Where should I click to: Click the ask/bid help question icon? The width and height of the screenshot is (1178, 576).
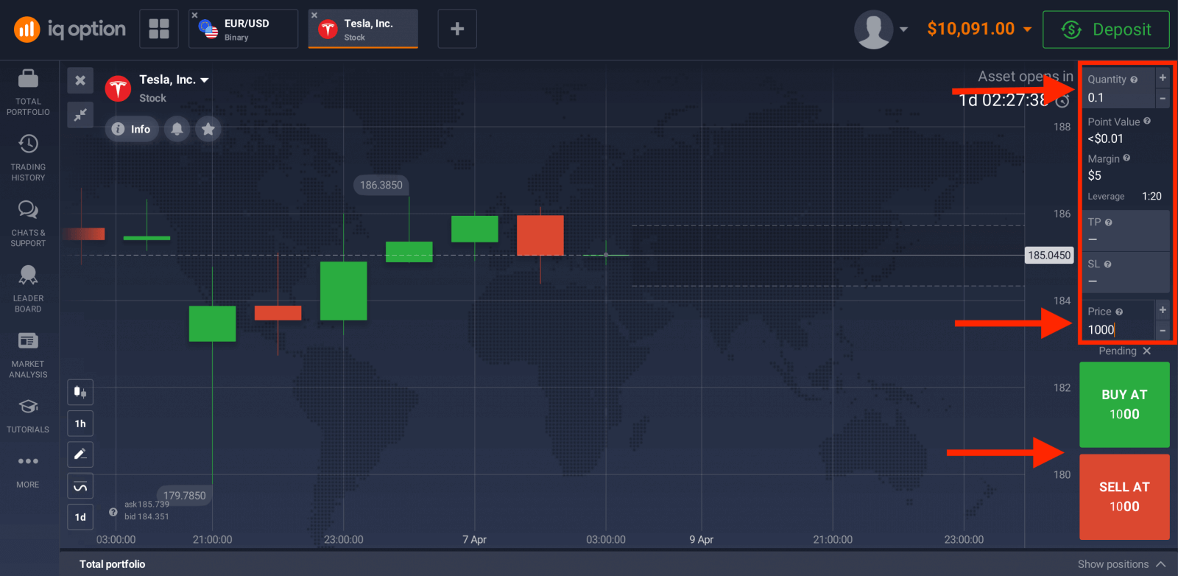(113, 512)
